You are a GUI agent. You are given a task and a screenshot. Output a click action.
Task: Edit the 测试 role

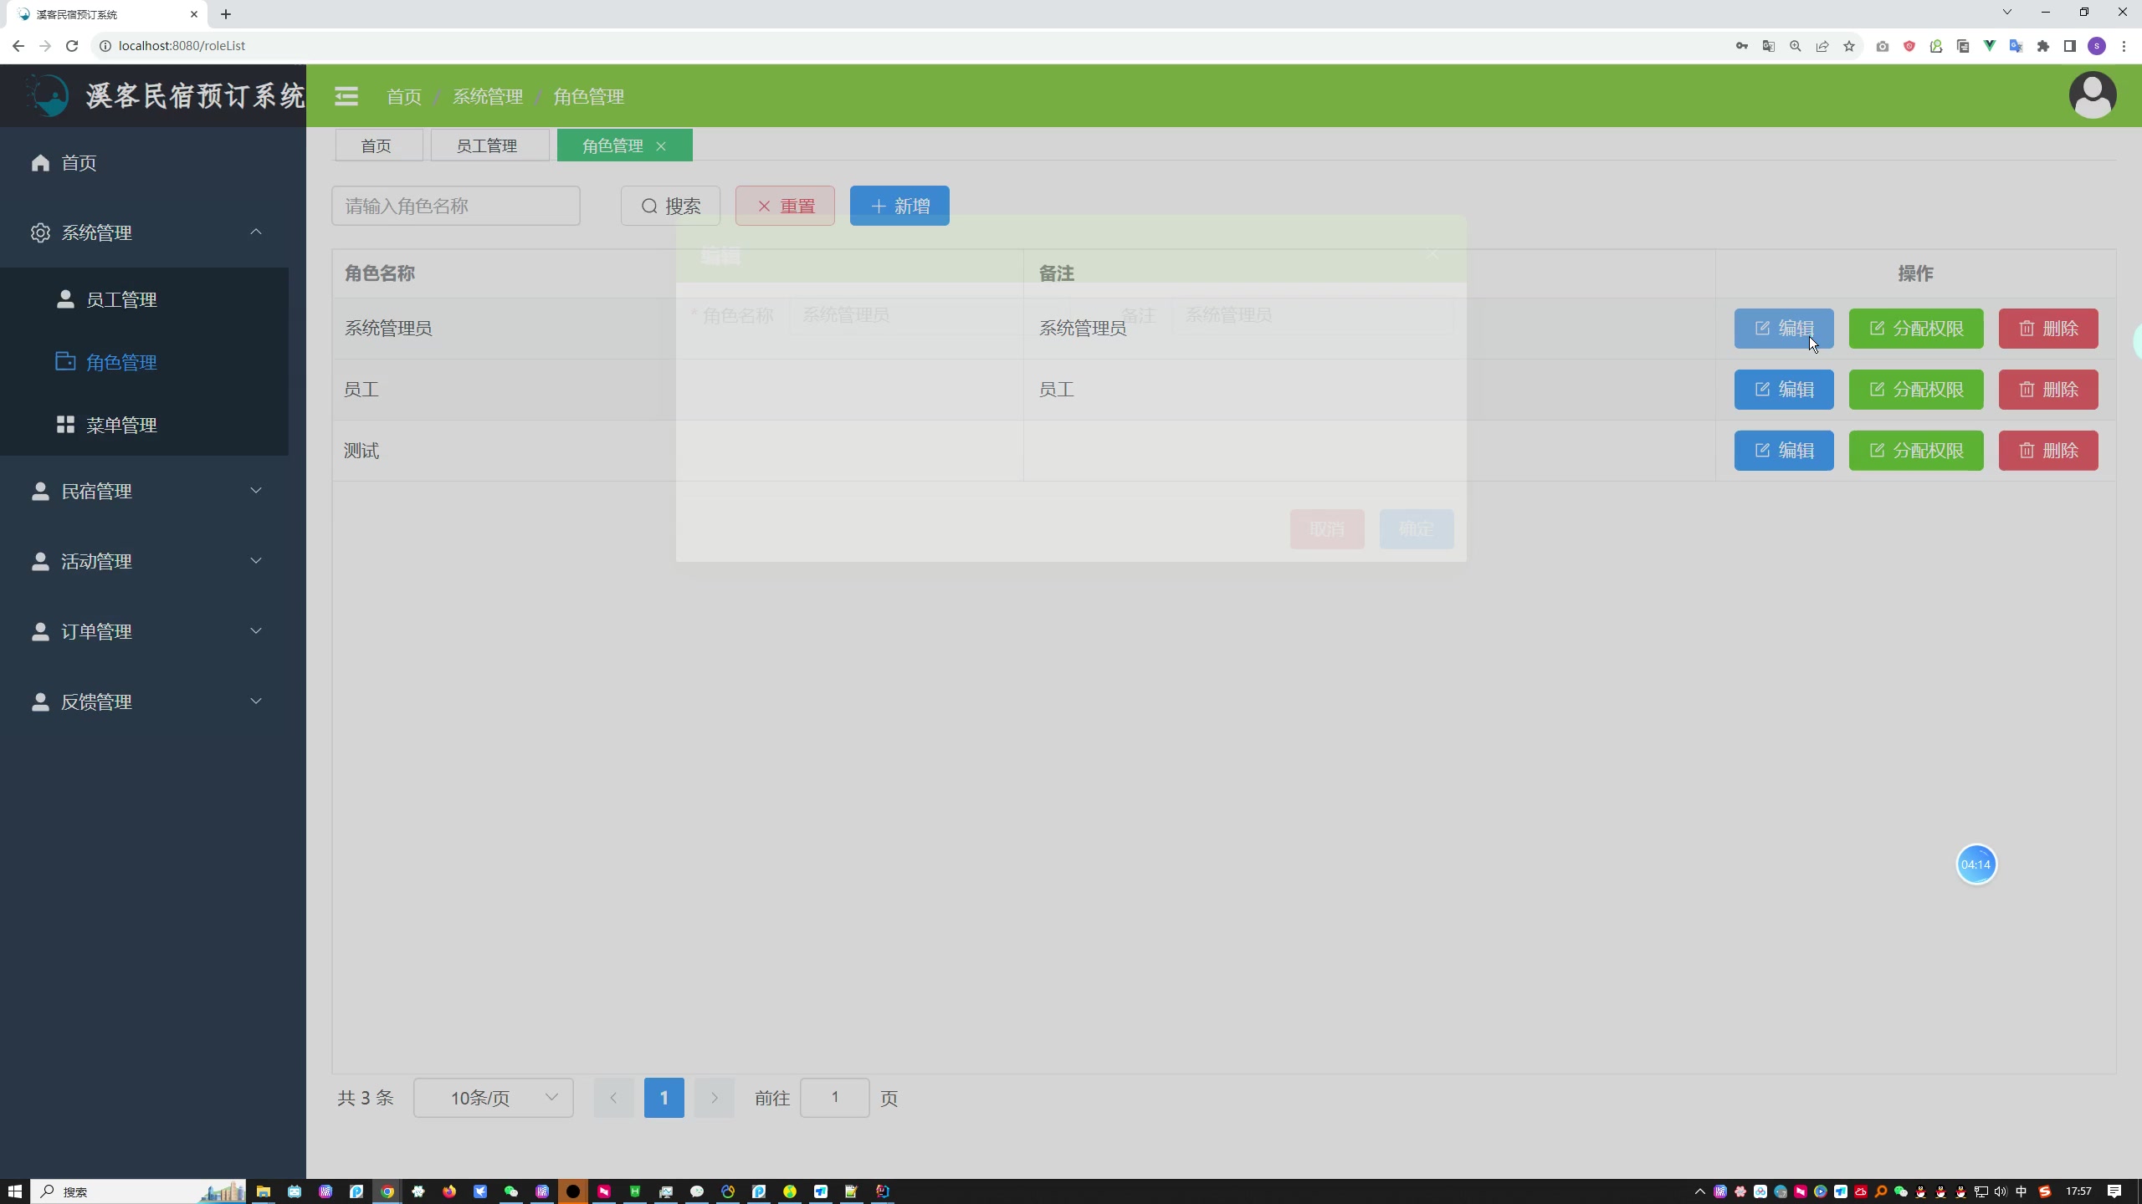(x=1784, y=451)
